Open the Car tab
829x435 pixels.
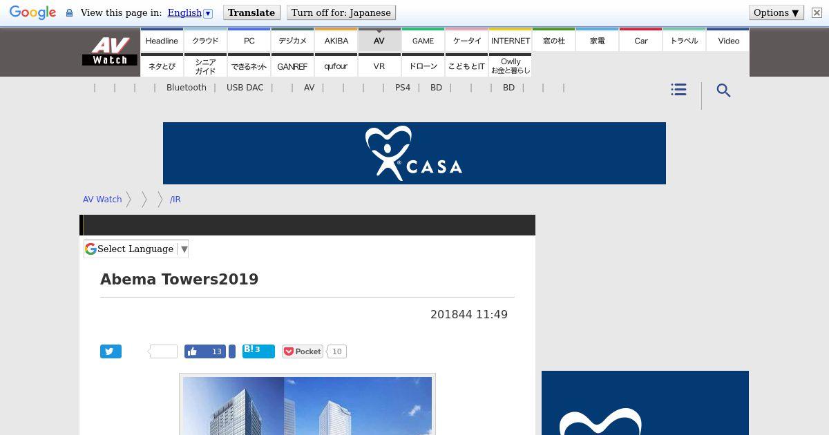641,40
